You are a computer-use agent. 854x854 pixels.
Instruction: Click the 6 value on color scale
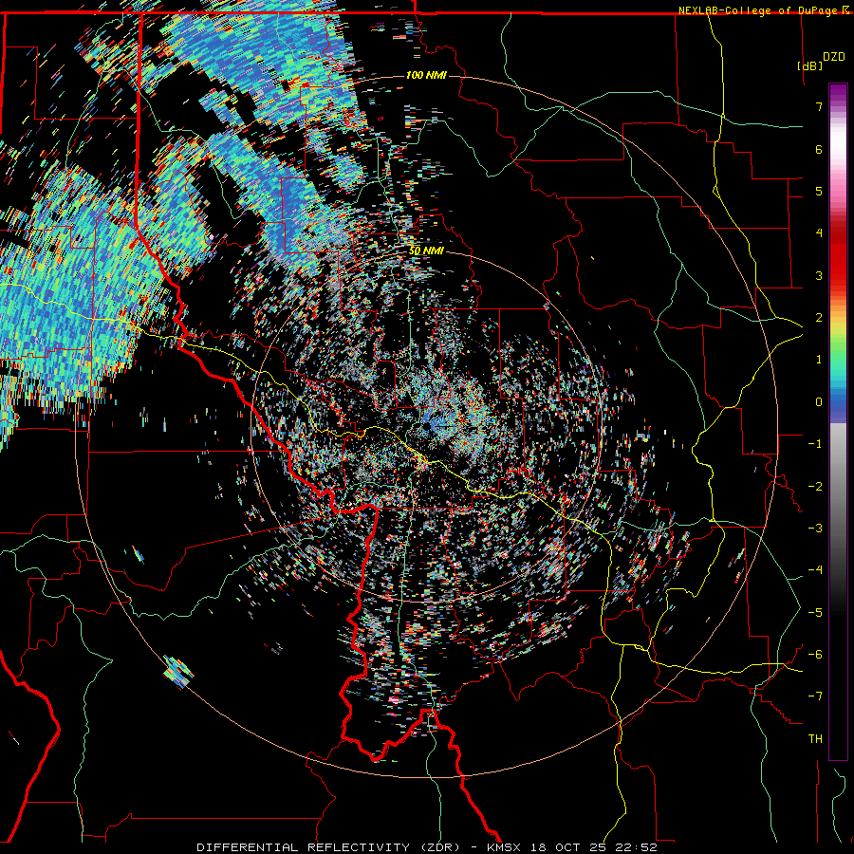pyautogui.click(x=819, y=149)
